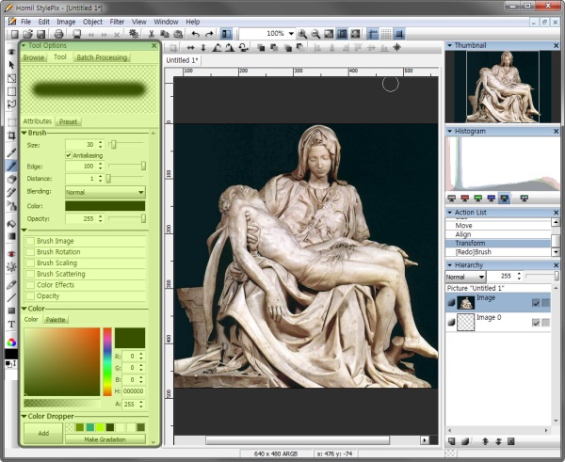Select the Crop tool
Image resolution: width=565 pixels, height=462 pixels.
[x=11, y=135]
